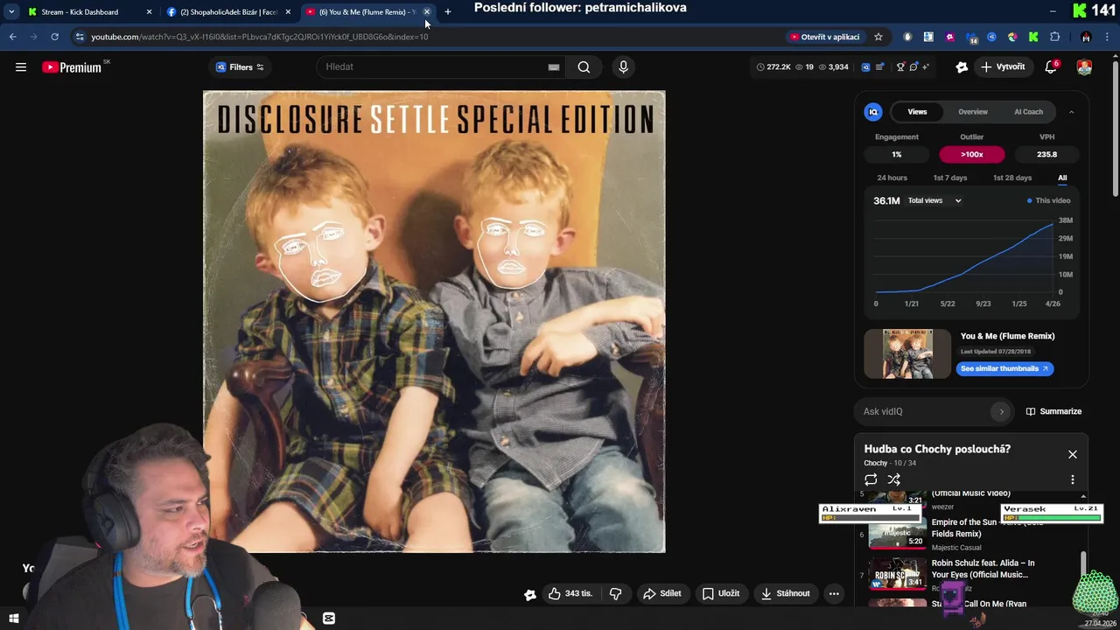Screen dimensions: 1120x630
Task: Click the Summarize button
Action: [x=1053, y=411]
